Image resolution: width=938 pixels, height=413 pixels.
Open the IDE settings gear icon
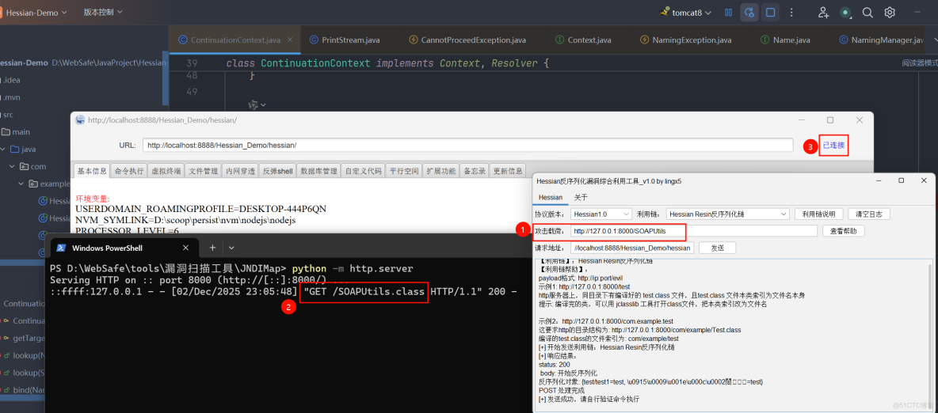pos(890,13)
